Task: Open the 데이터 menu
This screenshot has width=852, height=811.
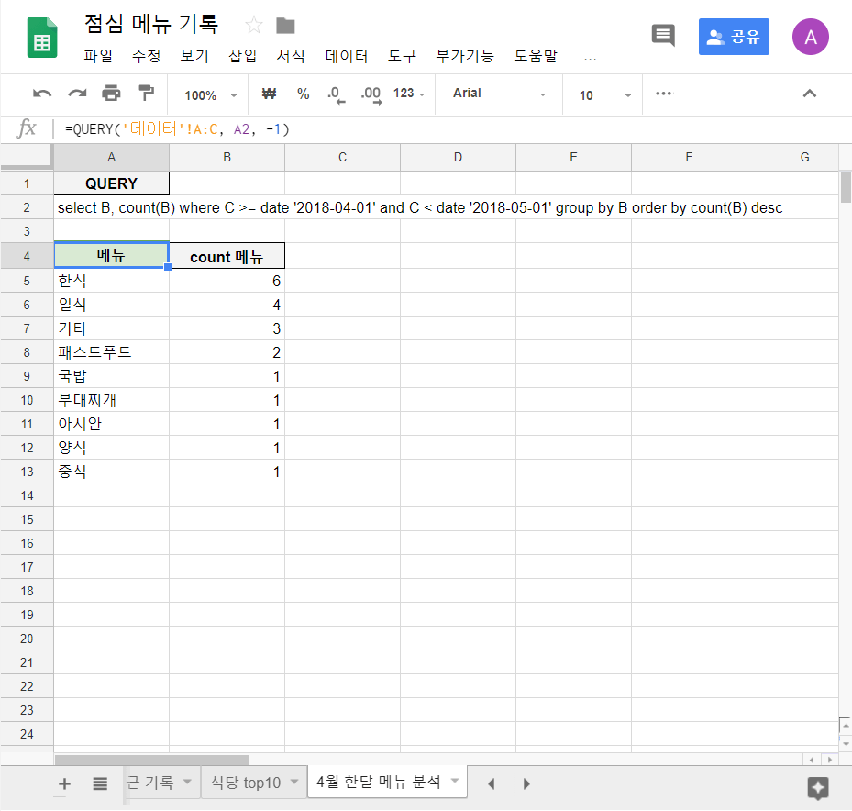Action: 346,56
